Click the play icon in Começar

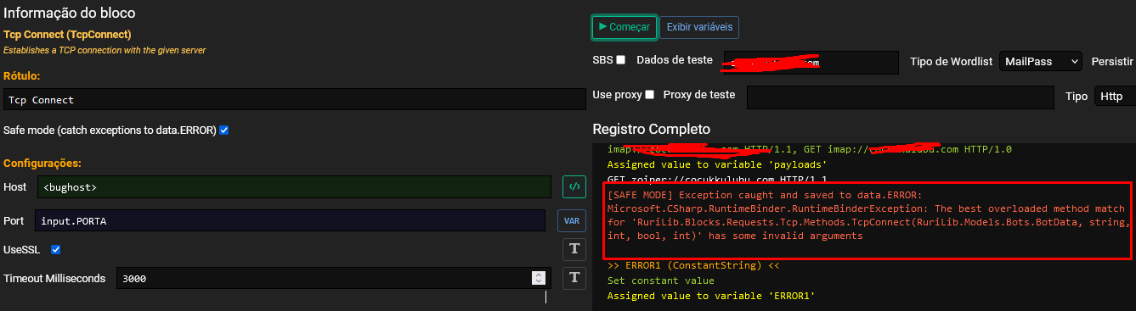tap(602, 27)
